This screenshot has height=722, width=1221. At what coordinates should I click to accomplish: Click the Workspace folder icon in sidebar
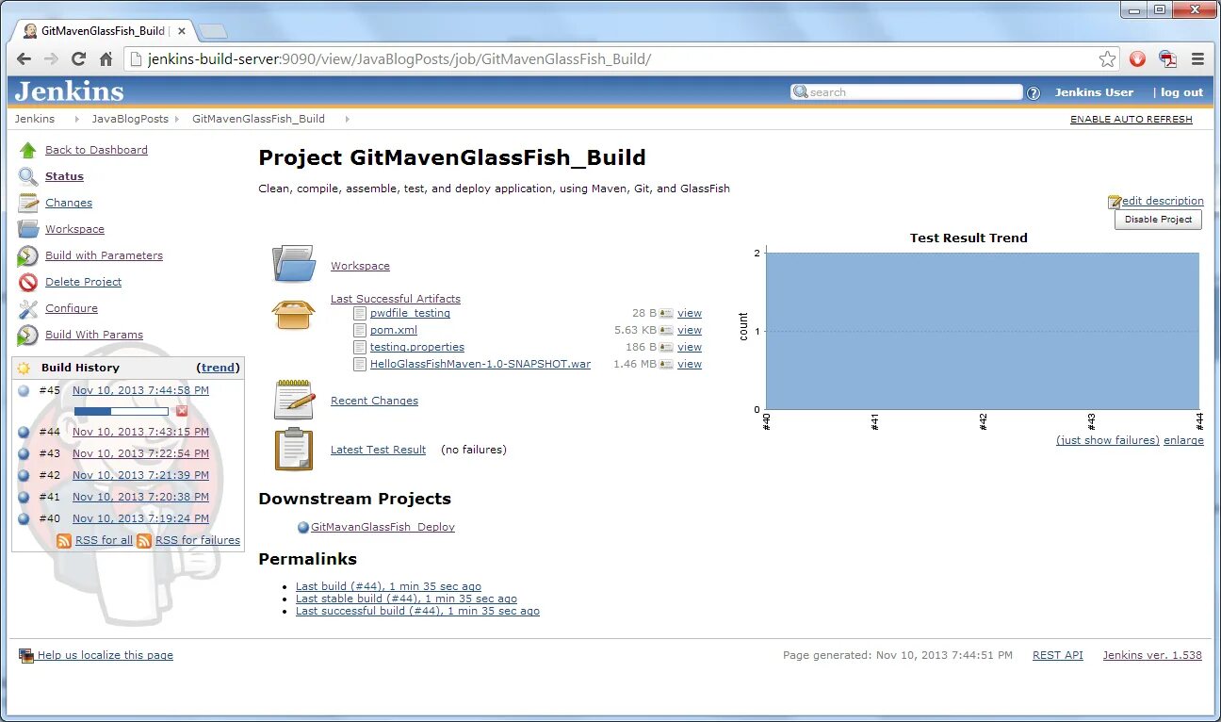(x=28, y=229)
